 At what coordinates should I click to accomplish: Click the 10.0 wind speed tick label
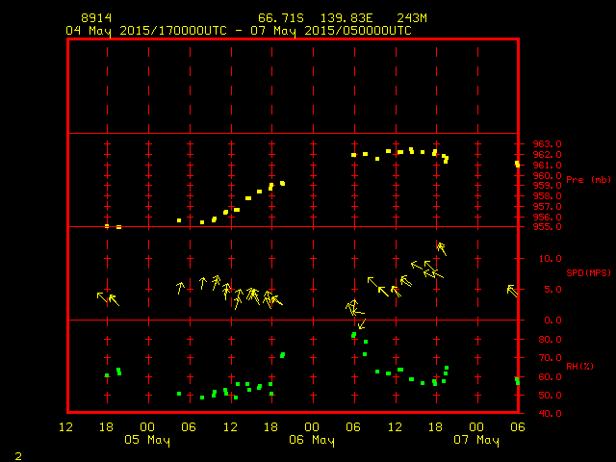[x=550, y=259]
